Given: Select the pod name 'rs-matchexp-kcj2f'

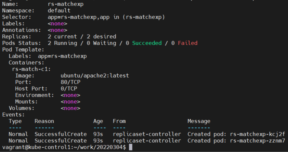Looking at the screenshot, I should 257,134.
